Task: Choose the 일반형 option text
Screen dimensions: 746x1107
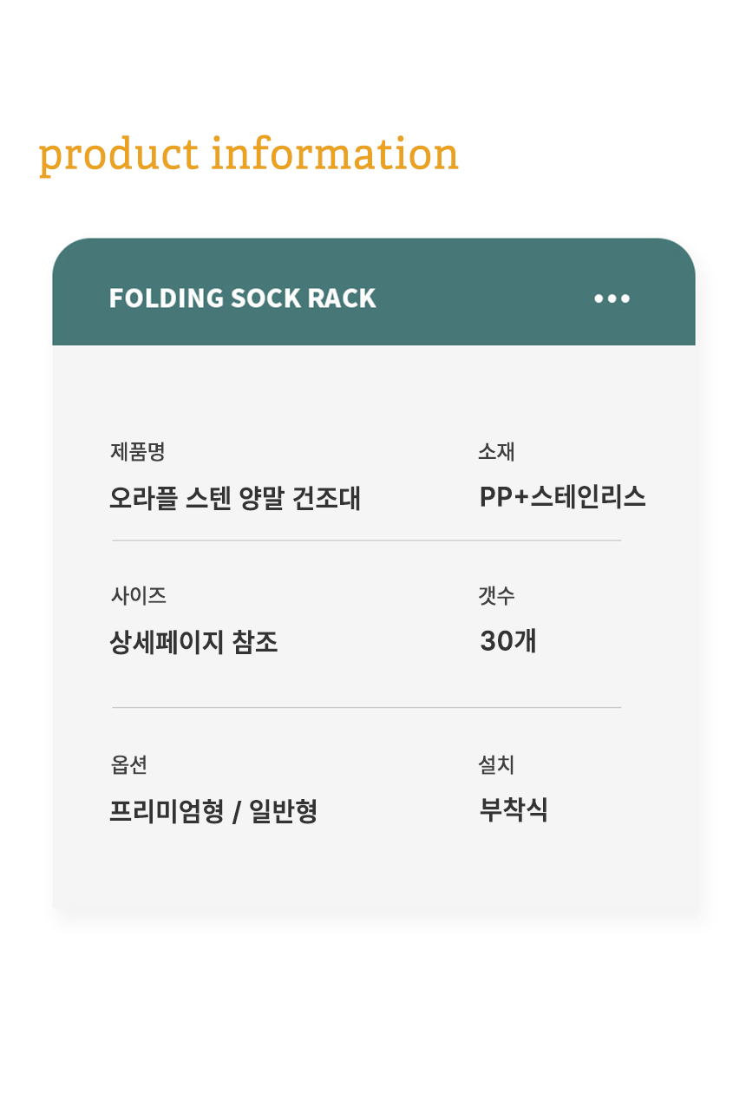Action: click(283, 811)
